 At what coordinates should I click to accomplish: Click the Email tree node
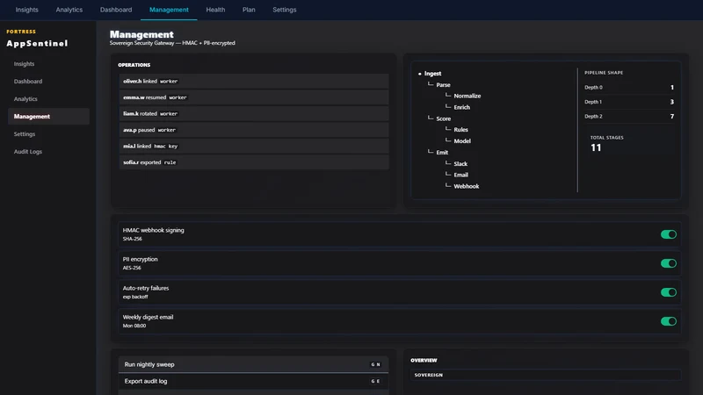(x=460, y=175)
